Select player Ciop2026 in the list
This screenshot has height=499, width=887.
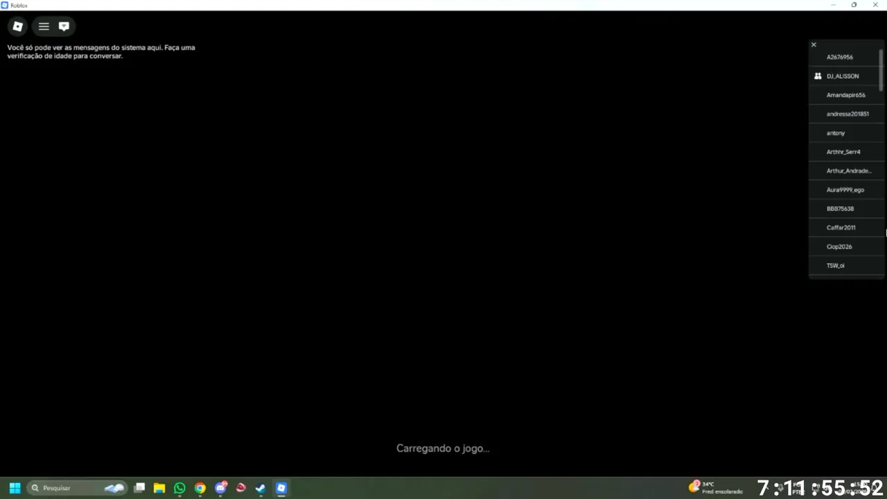coord(846,247)
